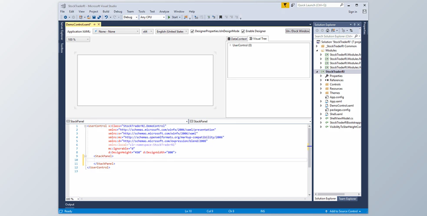The image size is (427, 216).
Task: Expand the Controls folder node
Action: coord(321,84)
